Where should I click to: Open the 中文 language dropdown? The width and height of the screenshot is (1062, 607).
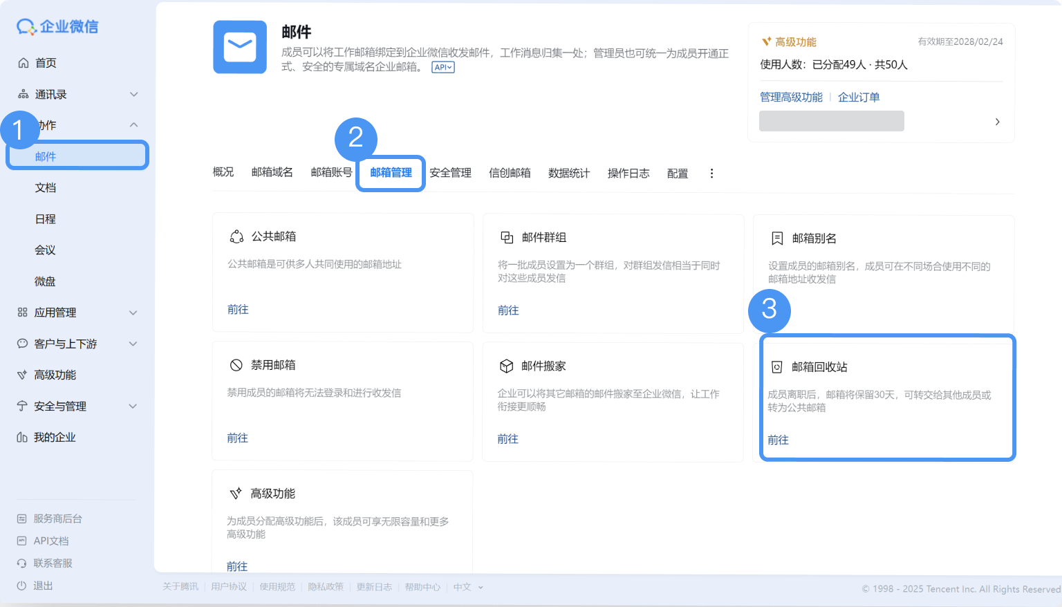468,587
